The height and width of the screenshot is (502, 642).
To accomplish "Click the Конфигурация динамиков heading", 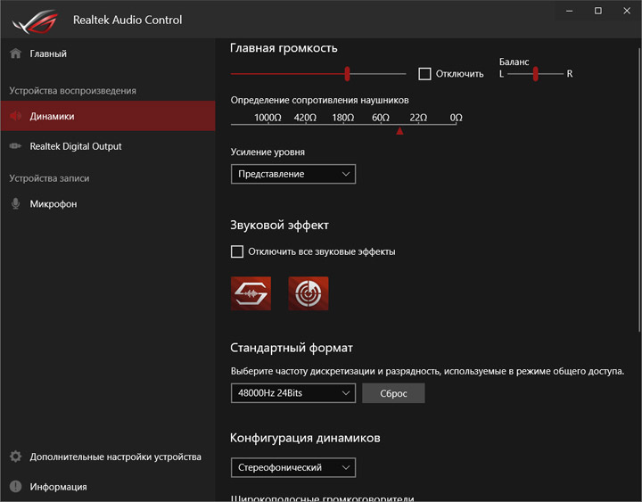I will [305, 438].
